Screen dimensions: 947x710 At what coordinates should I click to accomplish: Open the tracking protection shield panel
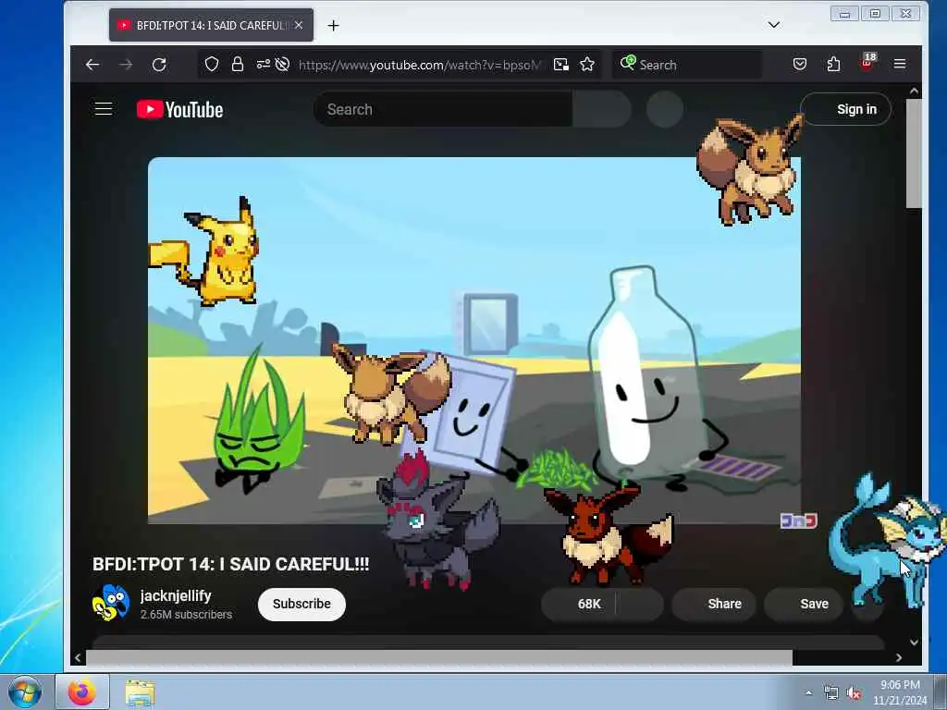(x=212, y=64)
